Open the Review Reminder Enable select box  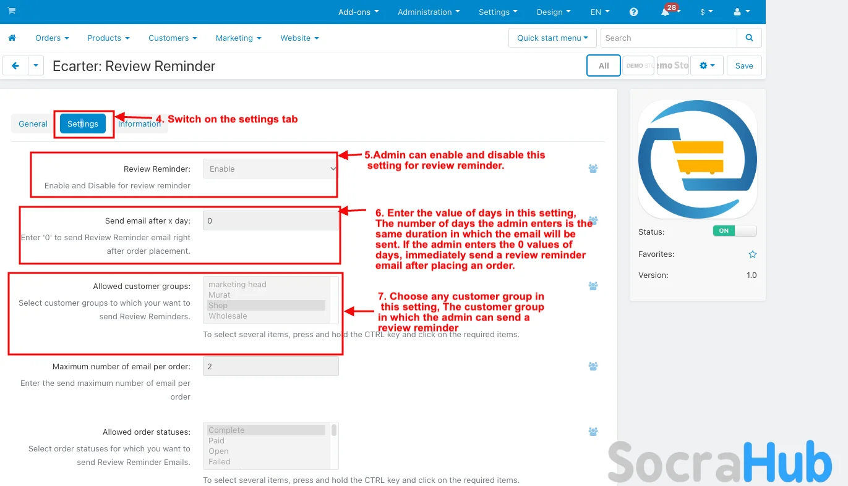coord(270,169)
